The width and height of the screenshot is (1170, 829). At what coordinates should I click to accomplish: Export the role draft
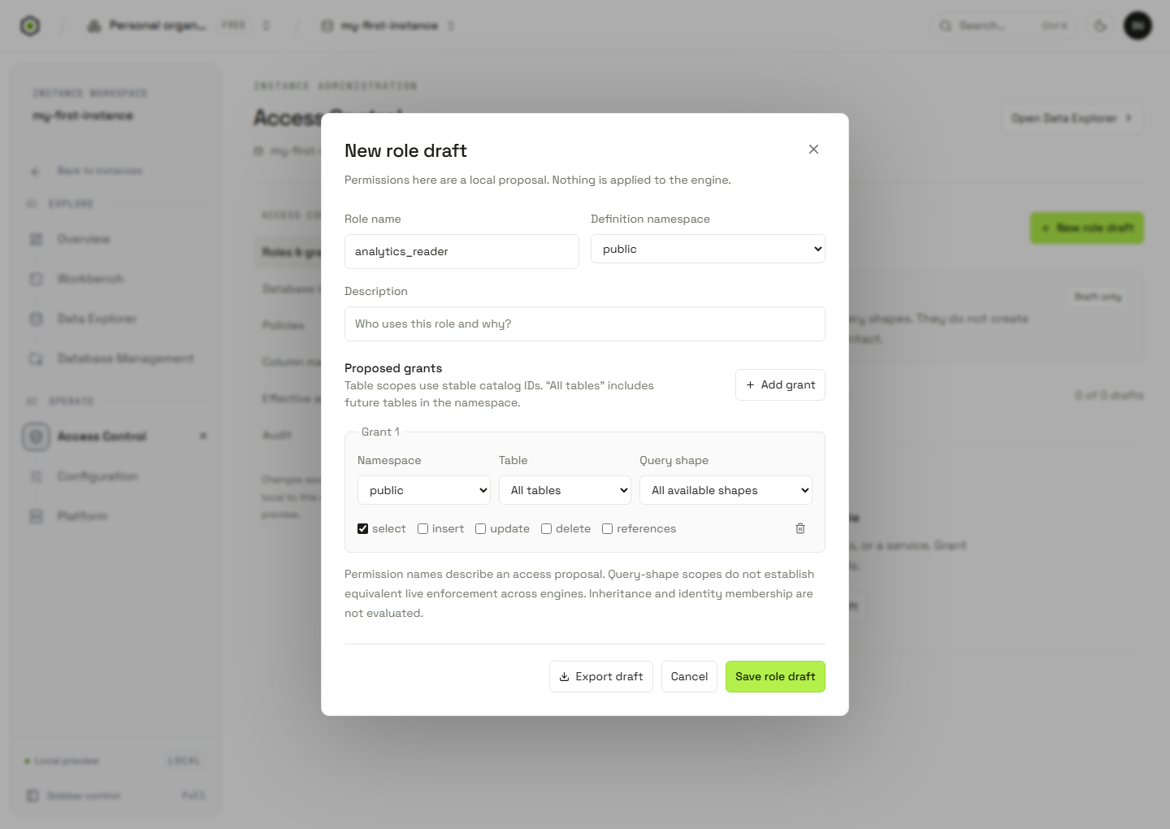click(x=601, y=676)
